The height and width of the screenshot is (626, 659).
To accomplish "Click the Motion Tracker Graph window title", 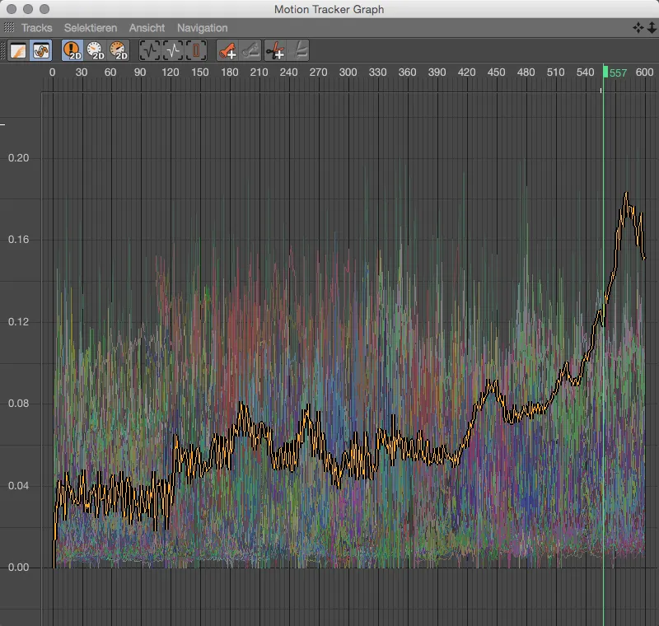I will pos(329,9).
